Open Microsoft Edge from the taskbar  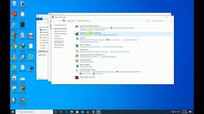coord(67,112)
